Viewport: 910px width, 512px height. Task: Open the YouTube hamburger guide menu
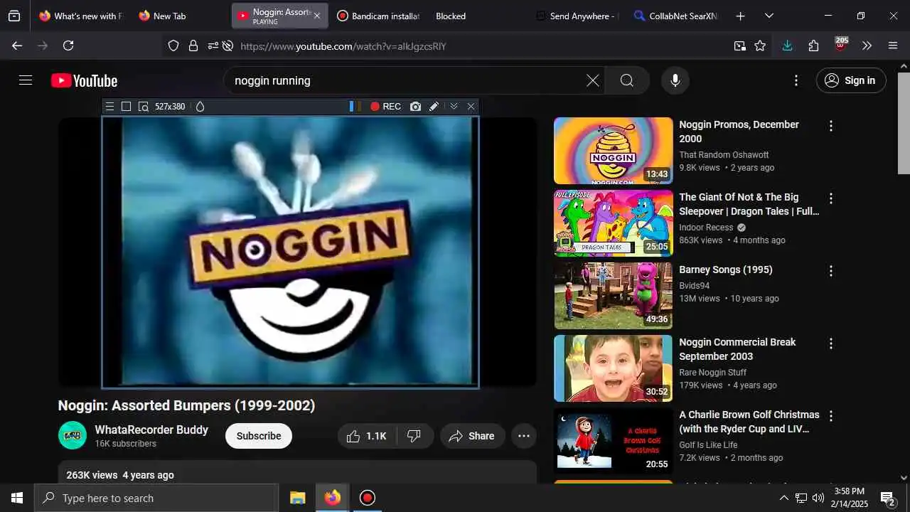tap(26, 80)
